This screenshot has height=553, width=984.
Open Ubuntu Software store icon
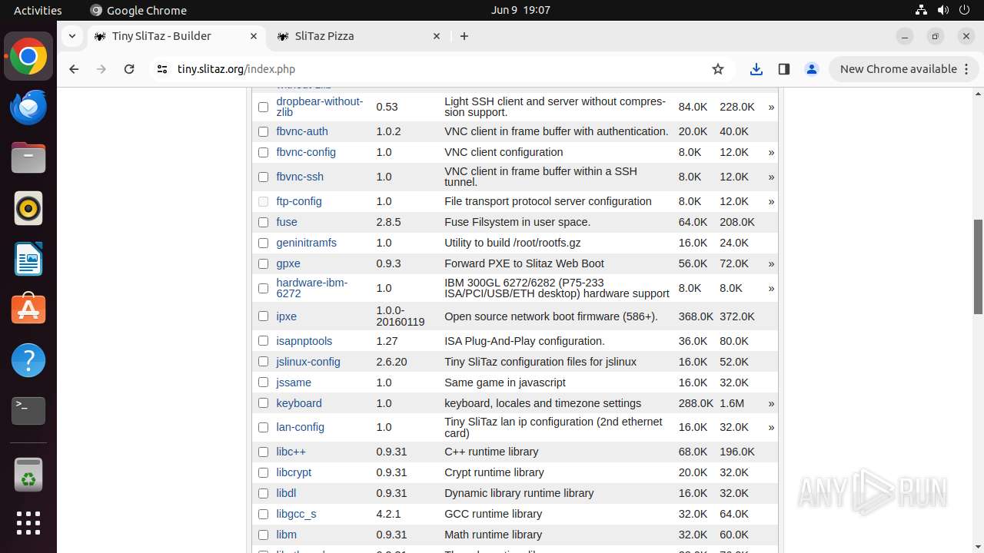(x=28, y=310)
